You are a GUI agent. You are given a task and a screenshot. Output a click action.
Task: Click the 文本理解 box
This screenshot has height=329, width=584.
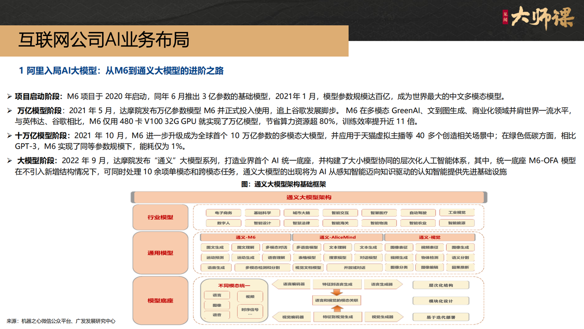338,247
